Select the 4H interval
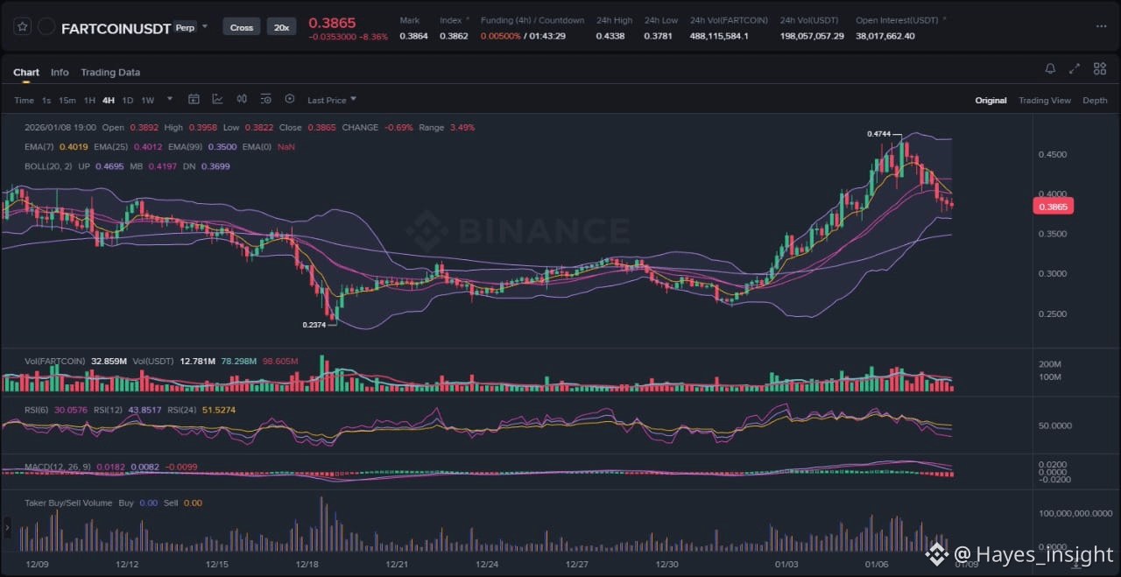1121x577 pixels. tap(109, 101)
